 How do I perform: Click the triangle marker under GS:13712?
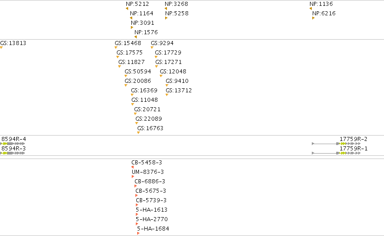click(x=167, y=95)
